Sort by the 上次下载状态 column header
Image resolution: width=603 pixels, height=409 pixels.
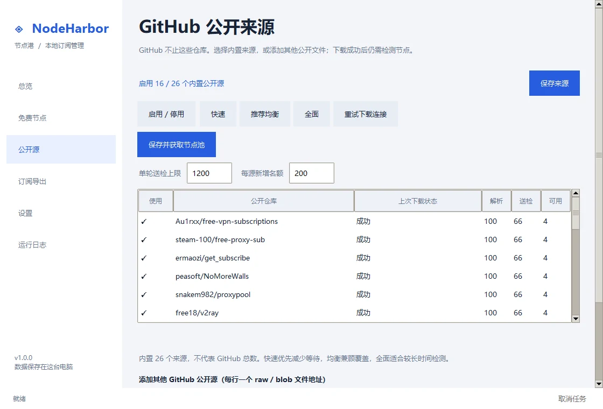[x=418, y=201]
